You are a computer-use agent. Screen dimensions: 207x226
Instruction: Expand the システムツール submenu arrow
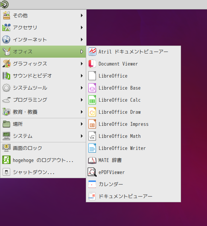82,88
